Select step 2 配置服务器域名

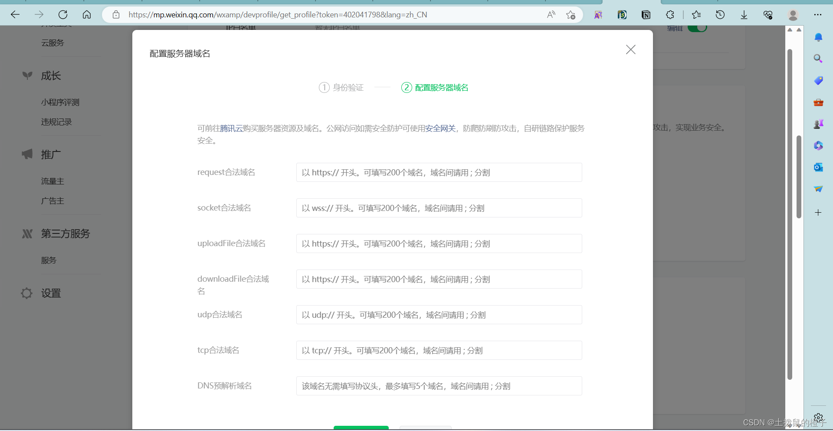coord(435,88)
